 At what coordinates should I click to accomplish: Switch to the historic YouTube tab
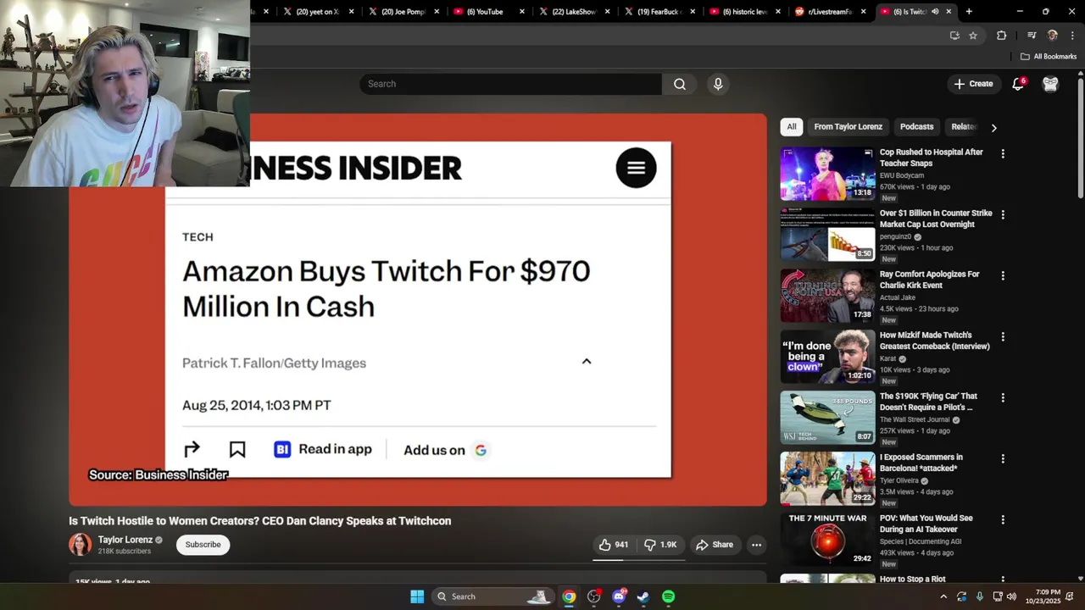coord(743,12)
